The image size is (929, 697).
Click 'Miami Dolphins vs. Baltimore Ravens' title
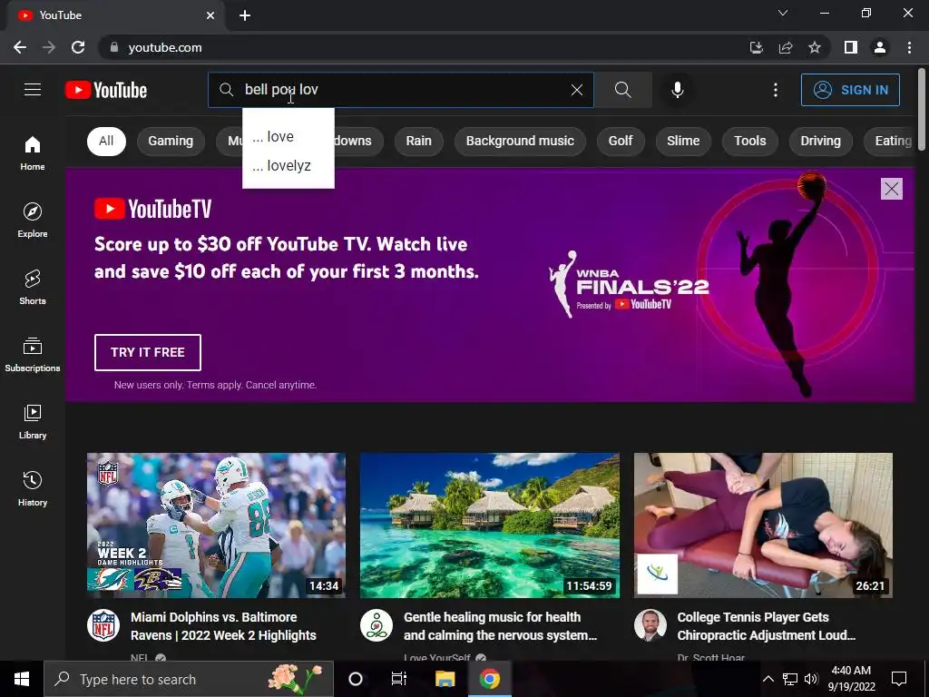coord(223,626)
